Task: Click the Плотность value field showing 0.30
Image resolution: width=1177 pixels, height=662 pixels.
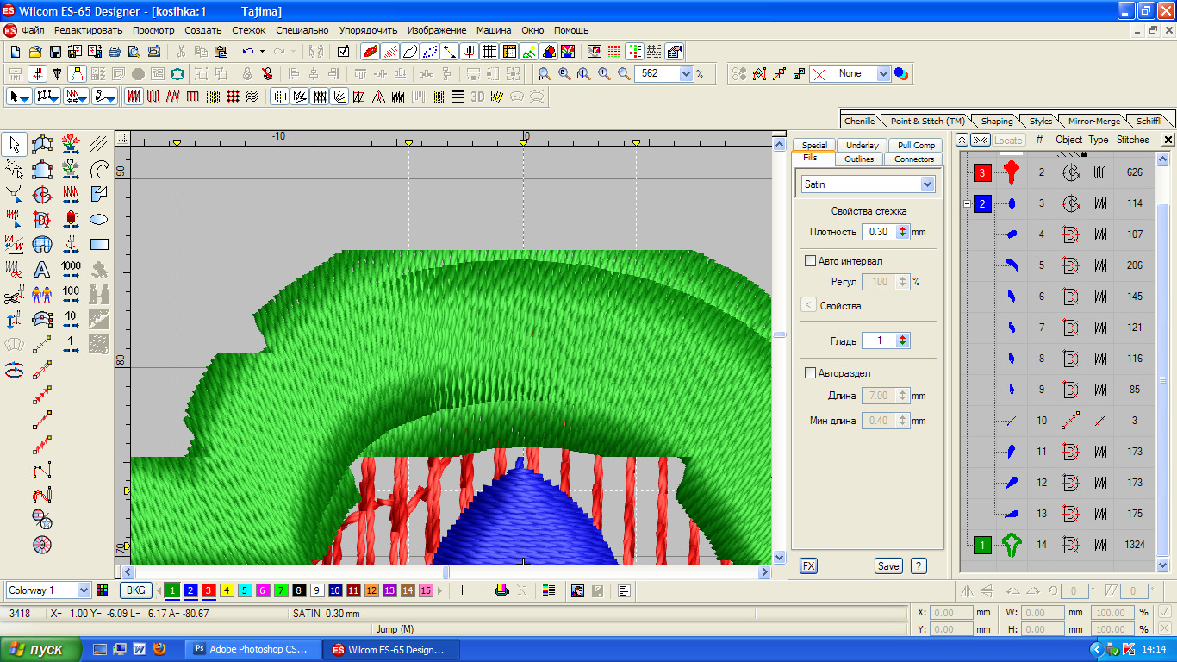Action: tap(879, 232)
